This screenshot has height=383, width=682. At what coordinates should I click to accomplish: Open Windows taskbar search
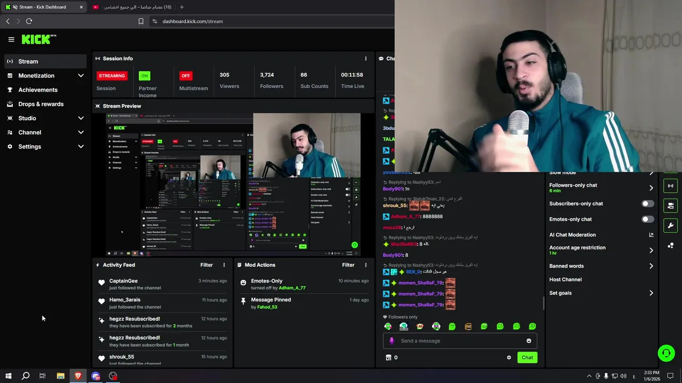[x=25, y=376]
